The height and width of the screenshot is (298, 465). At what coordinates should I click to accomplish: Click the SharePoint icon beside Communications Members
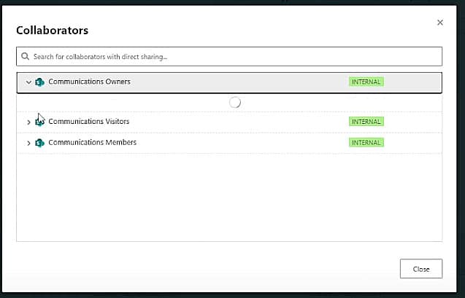tap(39, 143)
